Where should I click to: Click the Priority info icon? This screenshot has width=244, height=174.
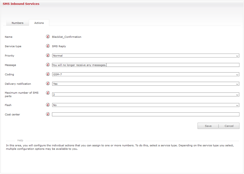(48, 55)
